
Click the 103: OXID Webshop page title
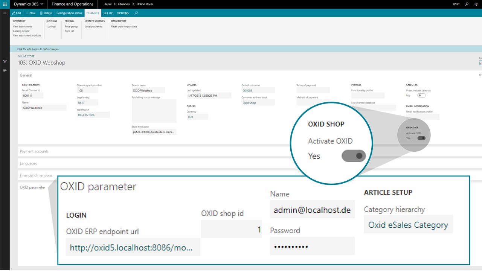pos(41,63)
